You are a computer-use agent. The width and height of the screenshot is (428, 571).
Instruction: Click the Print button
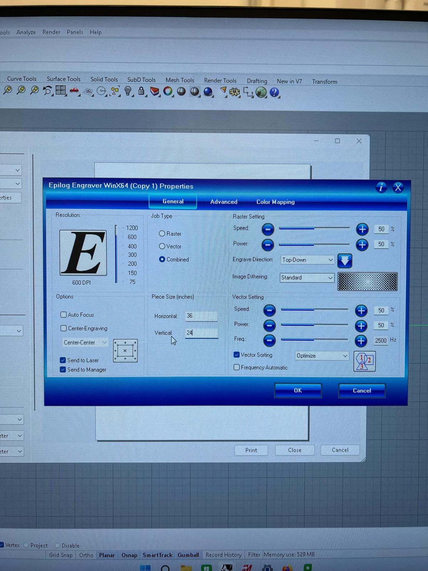(x=251, y=450)
